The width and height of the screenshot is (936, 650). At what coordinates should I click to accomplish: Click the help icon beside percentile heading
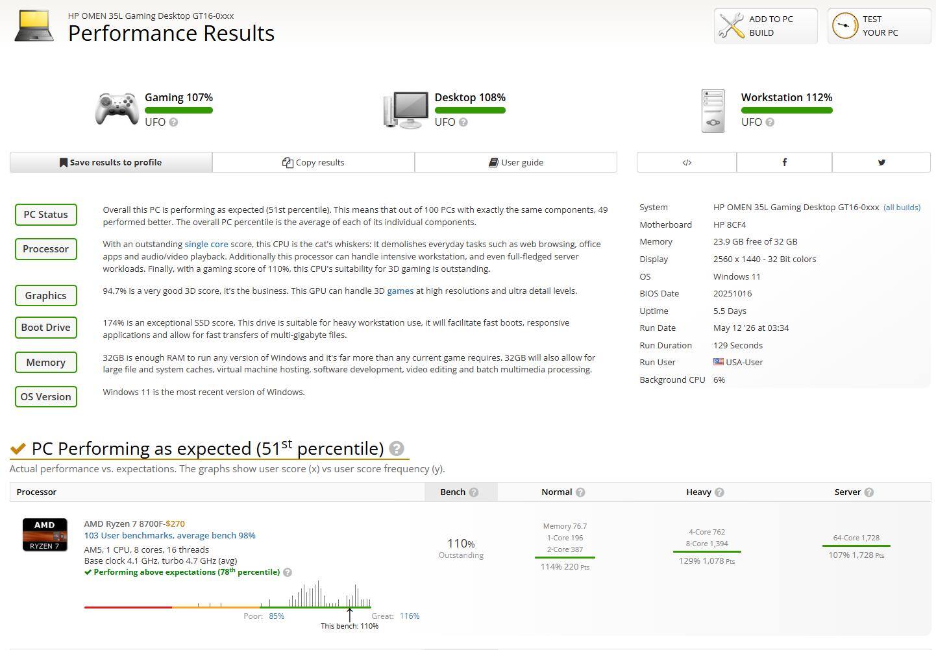coord(397,448)
